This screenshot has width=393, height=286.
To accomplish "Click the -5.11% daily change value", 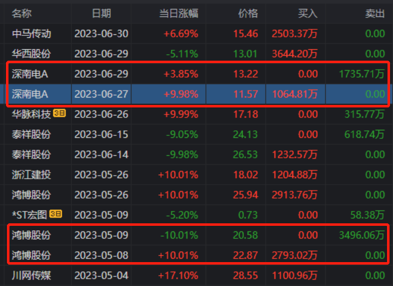I will click(x=182, y=54).
